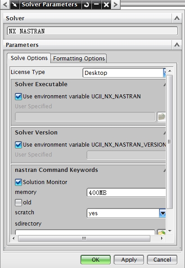Screen dimensions: 185x268
Task: Click the right arrow in title bar
Action: [x=116, y=5]
